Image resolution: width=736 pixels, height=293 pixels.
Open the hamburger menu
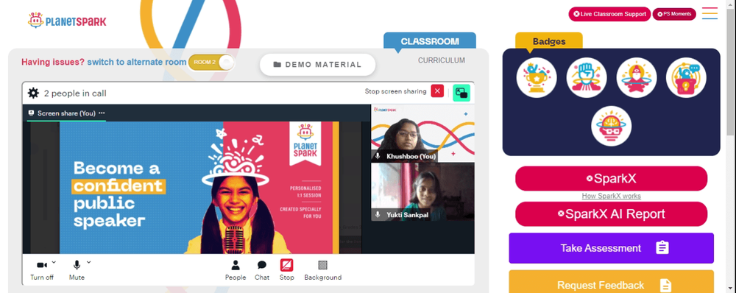(710, 13)
